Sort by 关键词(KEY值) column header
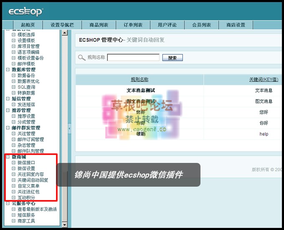Image resolution: width=284 pixels, height=230 pixels. click(x=264, y=80)
